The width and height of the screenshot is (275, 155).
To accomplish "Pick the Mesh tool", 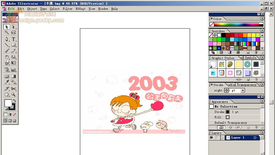I will coord(7,76).
